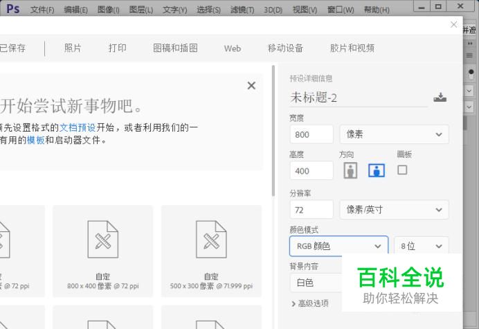The height and width of the screenshot is (329, 479).
Task: Open the RGB 颜色 color mode dropdown
Action: [338, 246]
